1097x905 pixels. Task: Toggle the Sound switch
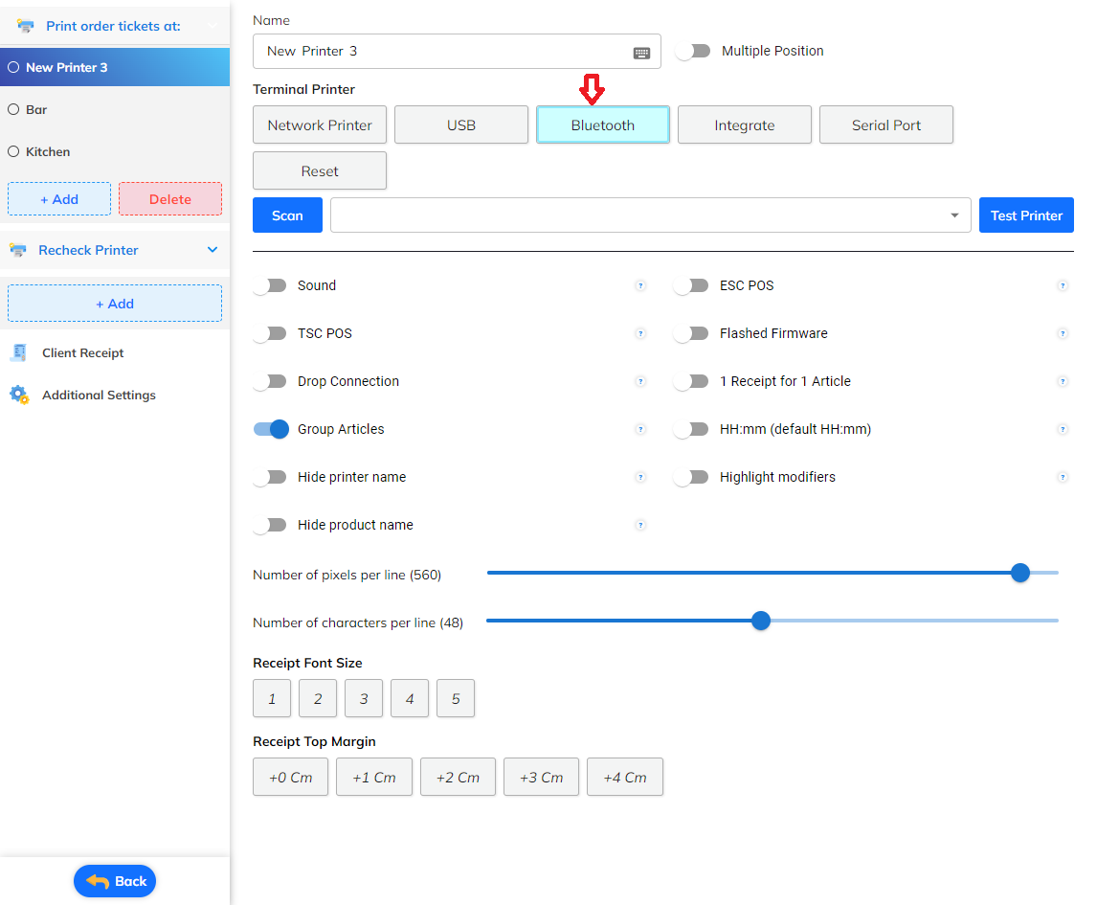pos(270,285)
